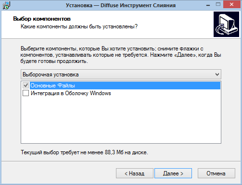Proceed with the Далее button
Image resolution: width=242 pixels, height=185 pixels.
tap(173, 173)
